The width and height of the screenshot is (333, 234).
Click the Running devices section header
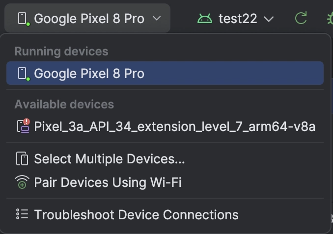click(x=61, y=52)
